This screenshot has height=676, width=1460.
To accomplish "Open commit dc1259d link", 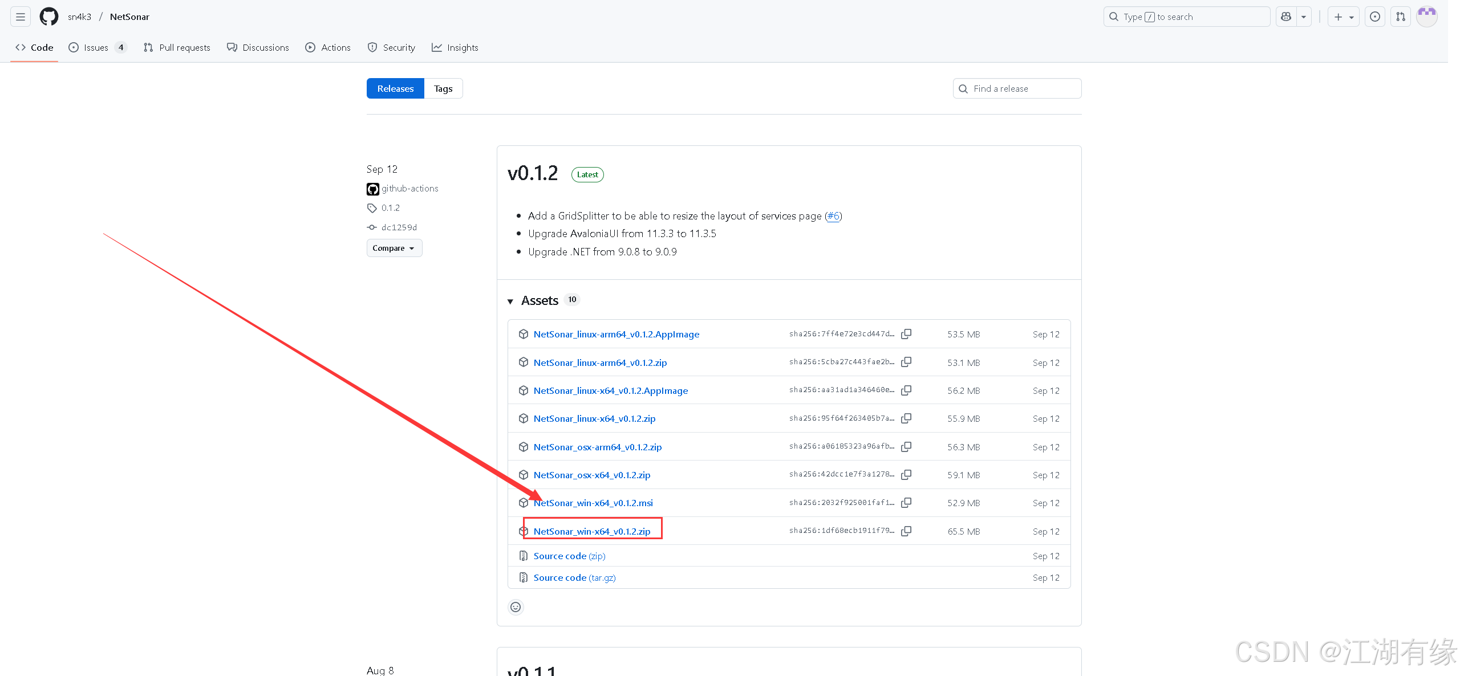I will coord(399,227).
